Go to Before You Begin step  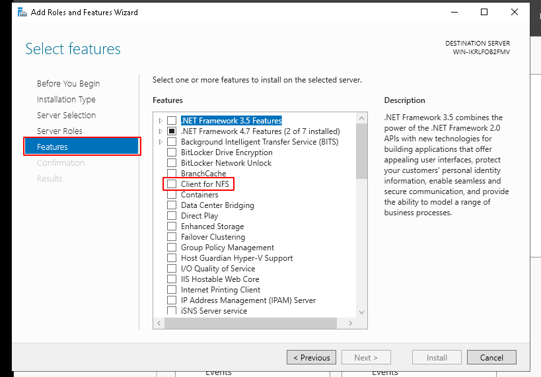click(68, 84)
